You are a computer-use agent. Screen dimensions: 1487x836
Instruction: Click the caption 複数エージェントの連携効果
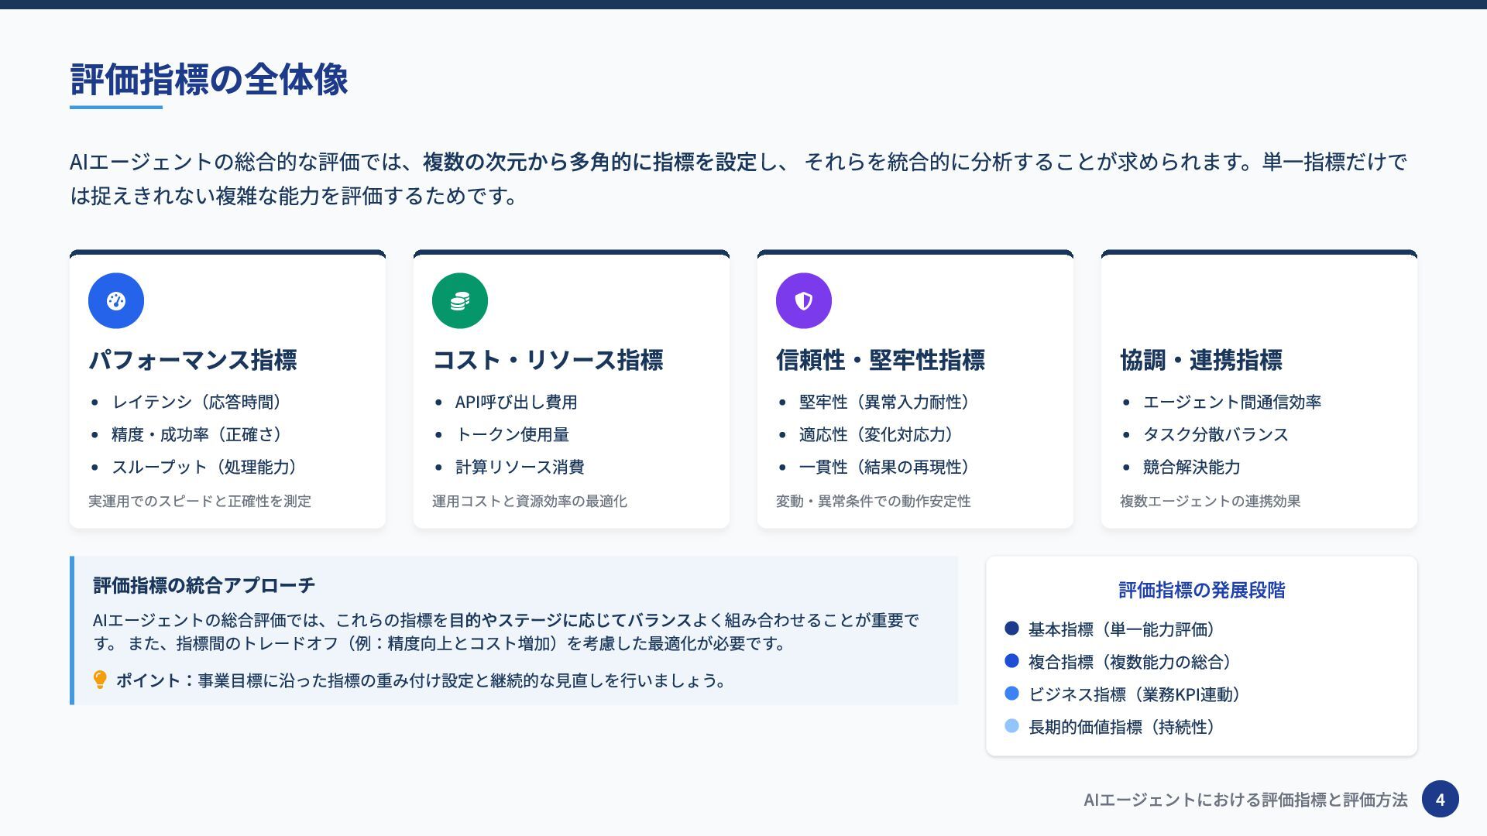pos(1211,501)
